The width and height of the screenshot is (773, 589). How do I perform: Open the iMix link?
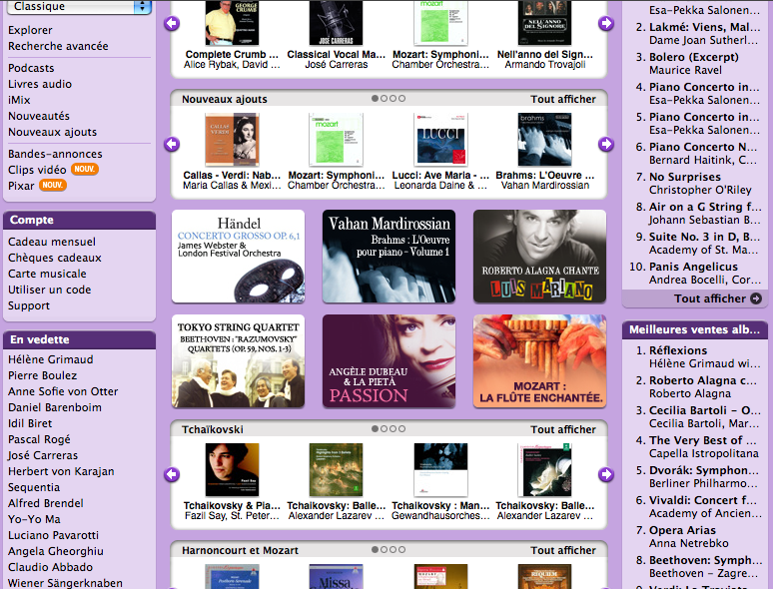click(x=19, y=100)
